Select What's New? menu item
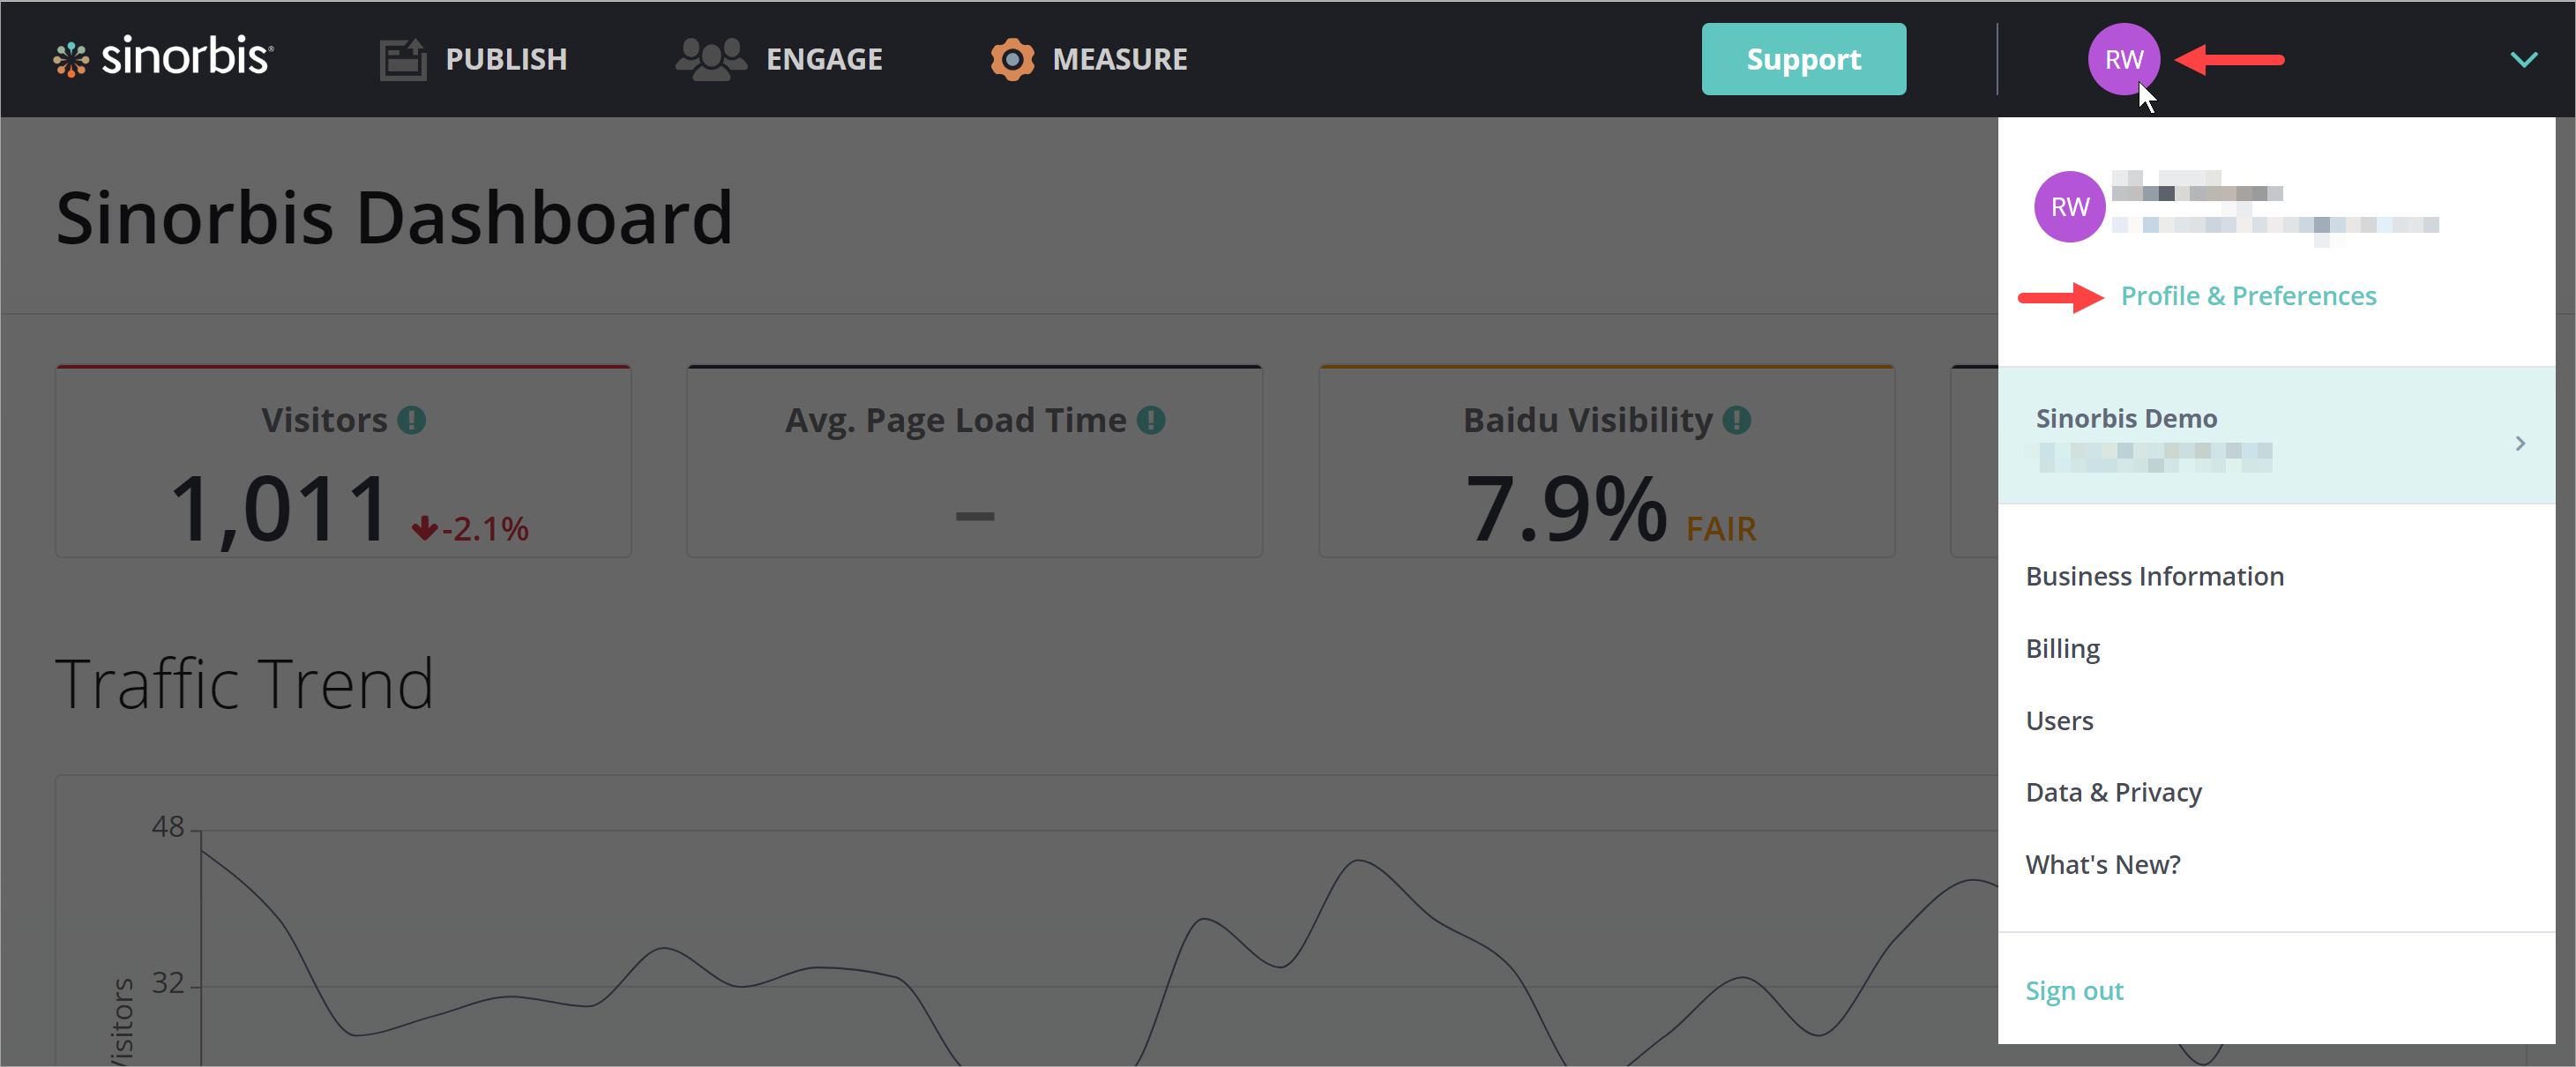The width and height of the screenshot is (2576, 1067). point(2102,864)
